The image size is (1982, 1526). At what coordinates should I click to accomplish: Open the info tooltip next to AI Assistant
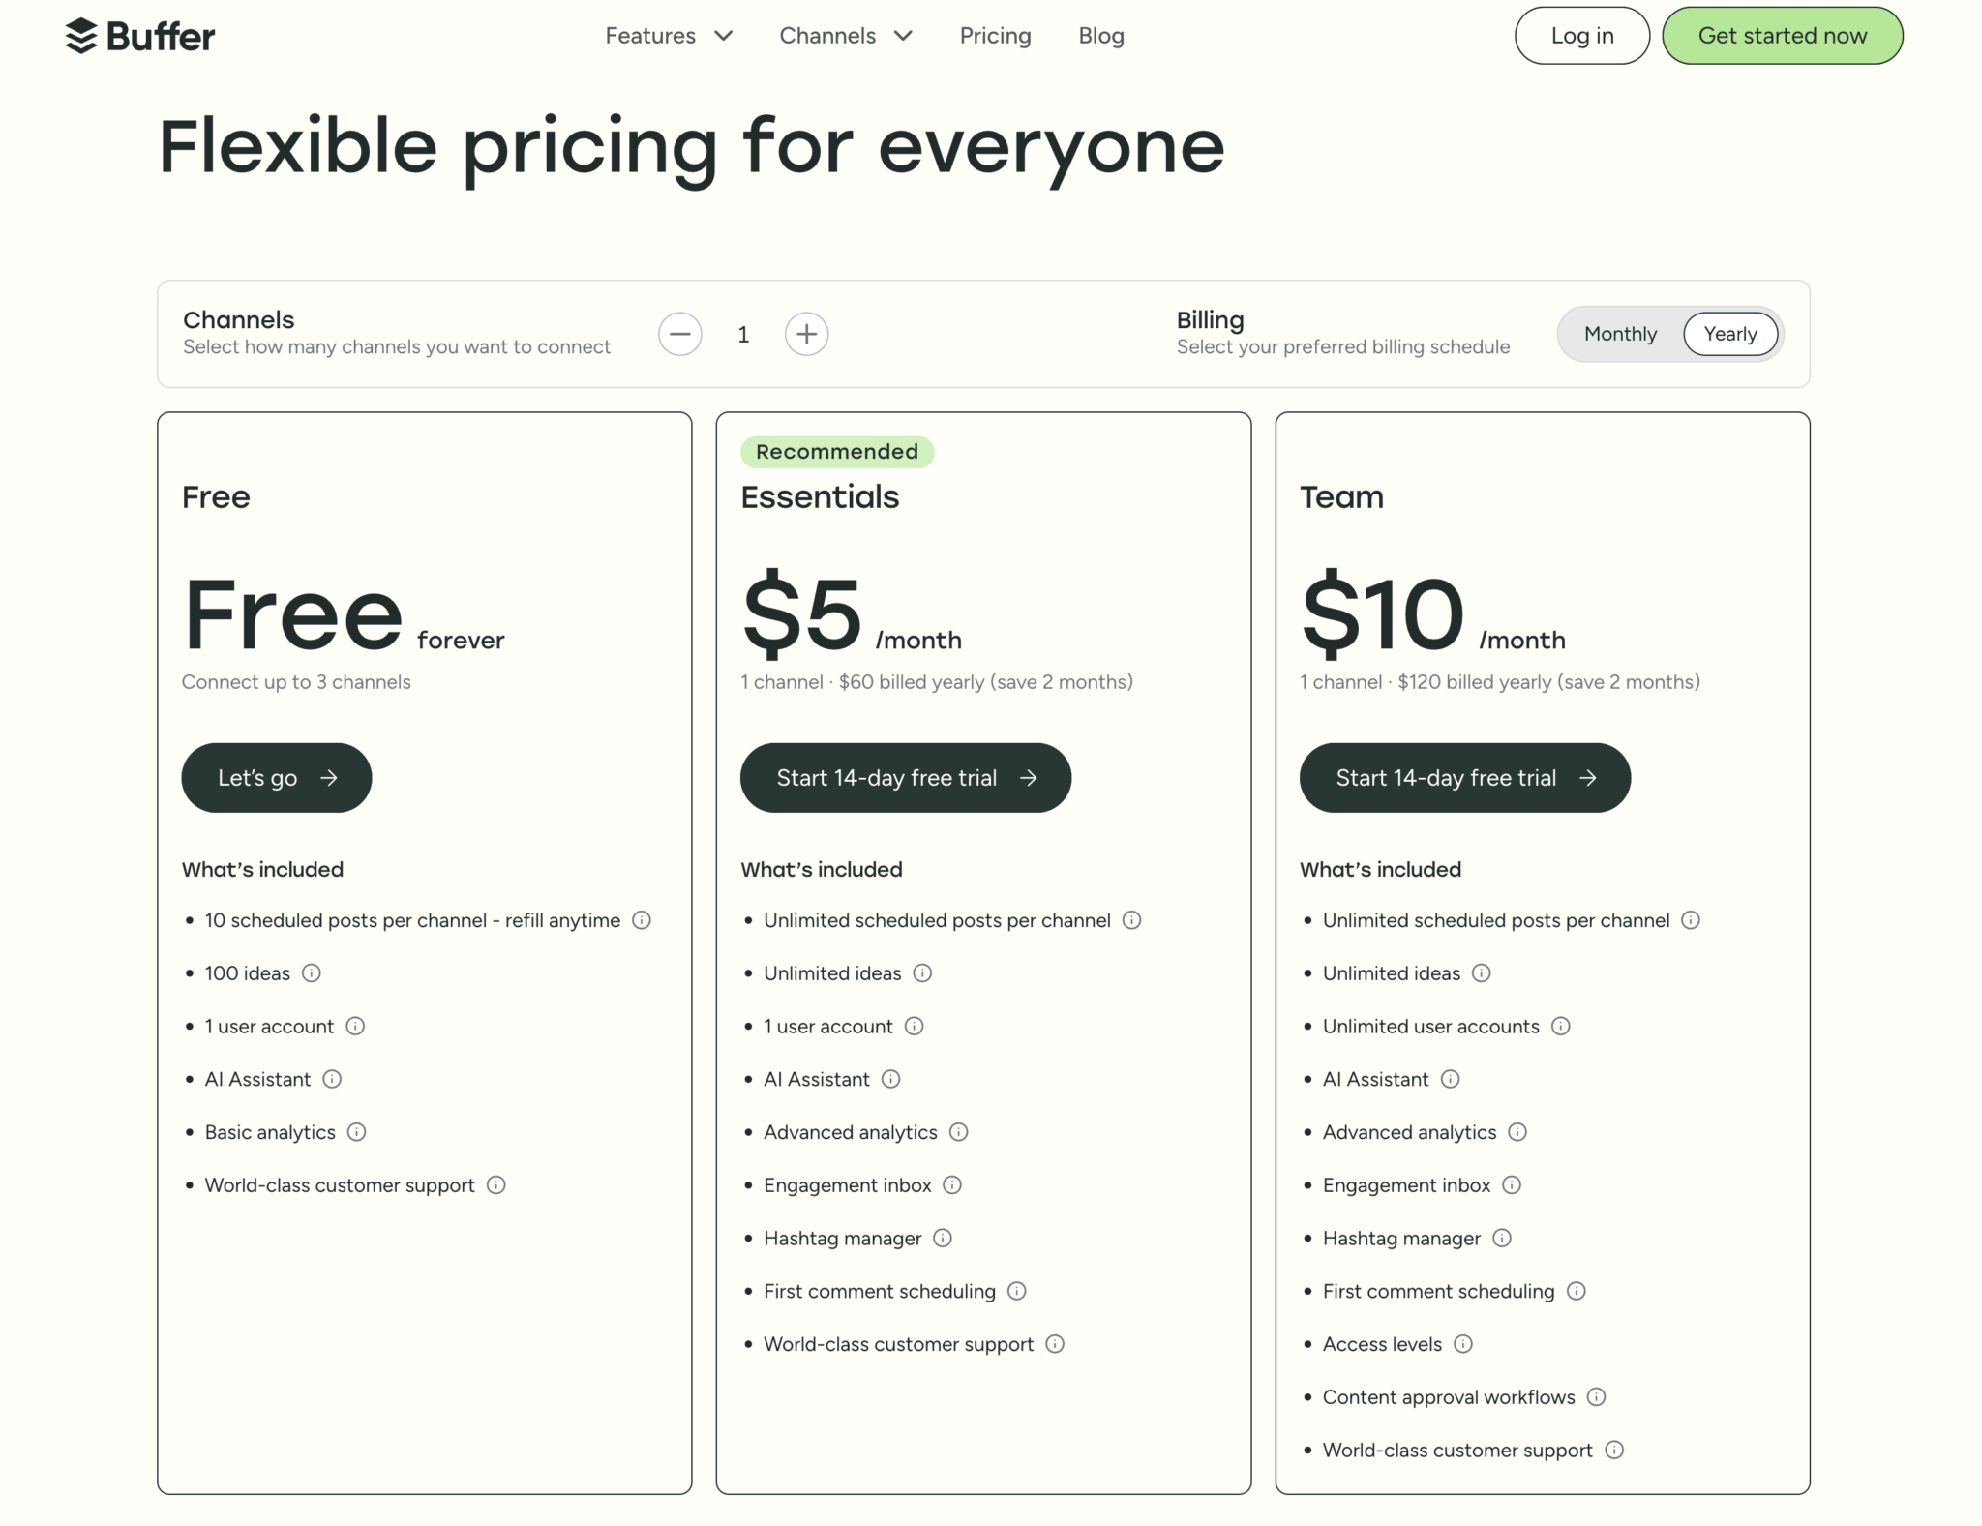click(x=332, y=1079)
